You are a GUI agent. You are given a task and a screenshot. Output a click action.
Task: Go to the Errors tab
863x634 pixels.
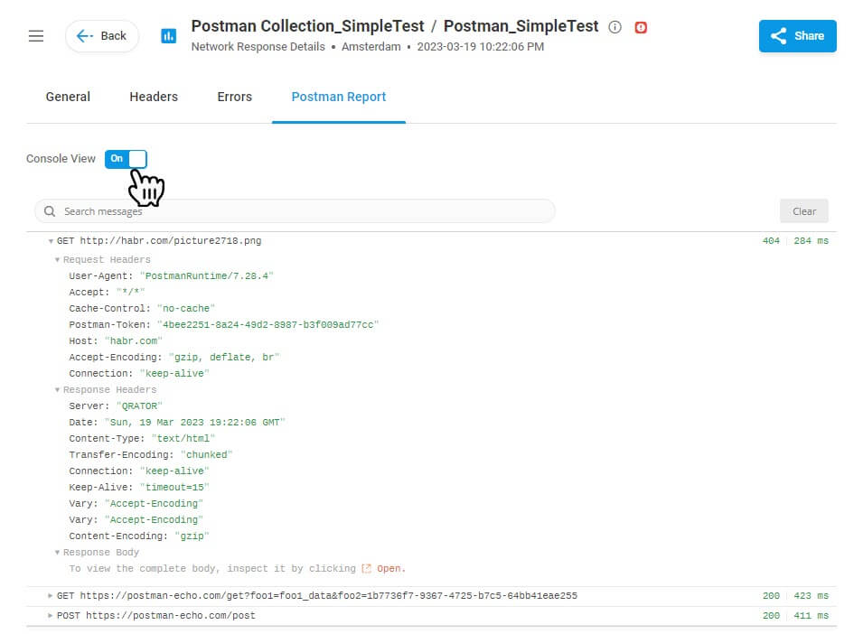click(x=234, y=97)
